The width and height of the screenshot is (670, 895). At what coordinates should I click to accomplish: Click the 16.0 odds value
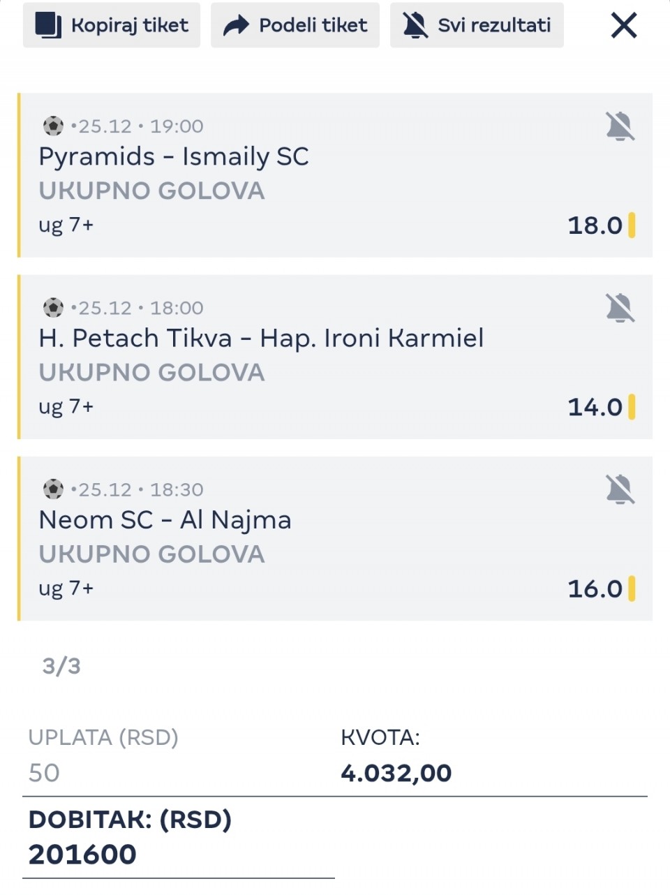(594, 589)
